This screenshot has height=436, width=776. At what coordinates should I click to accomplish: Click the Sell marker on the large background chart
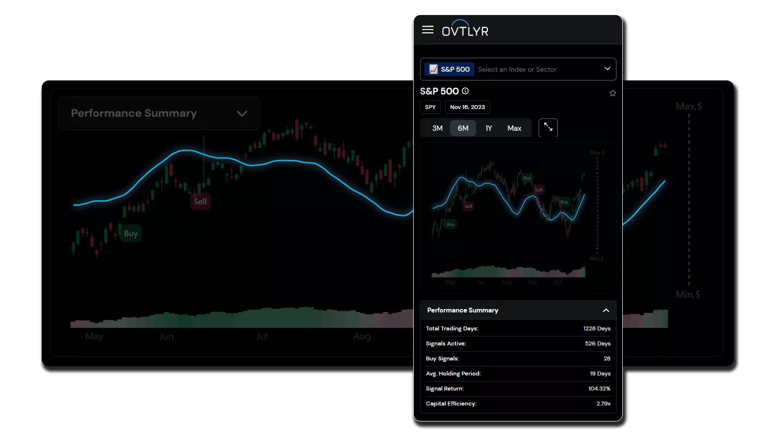click(200, 202)
